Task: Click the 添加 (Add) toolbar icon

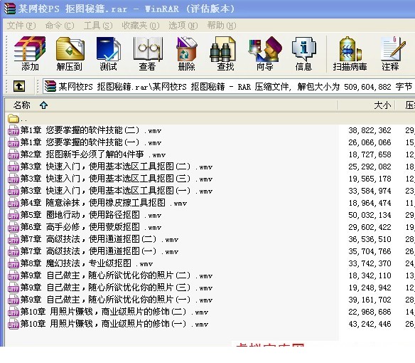Action: point(30,54)
